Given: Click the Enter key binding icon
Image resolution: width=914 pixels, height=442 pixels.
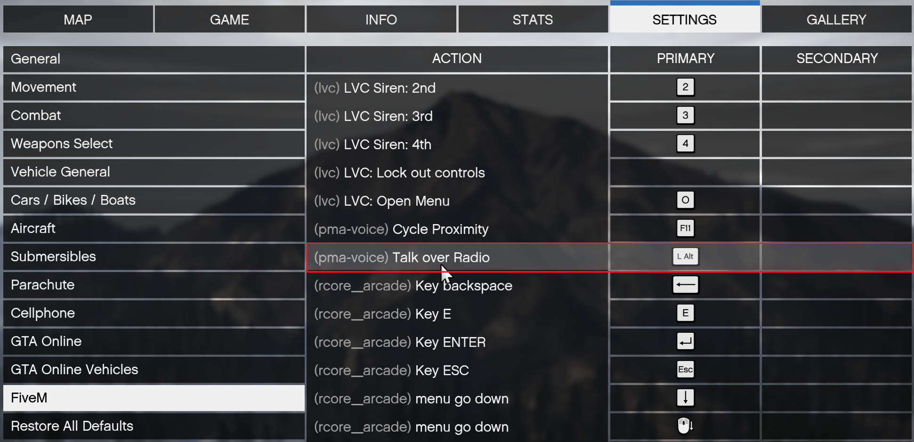Looking at the screenshot, I should pos(685,341).
